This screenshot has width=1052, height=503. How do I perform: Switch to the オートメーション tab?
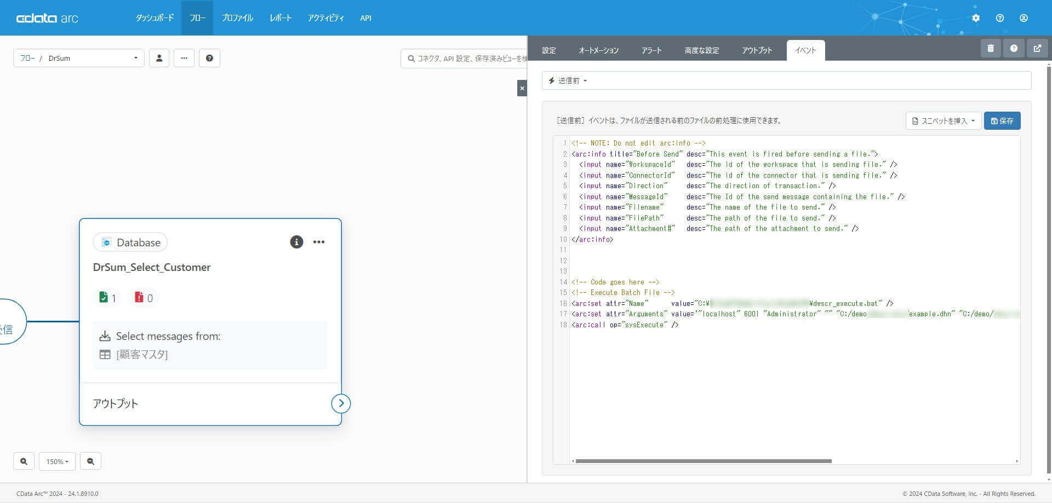point(598,50)
